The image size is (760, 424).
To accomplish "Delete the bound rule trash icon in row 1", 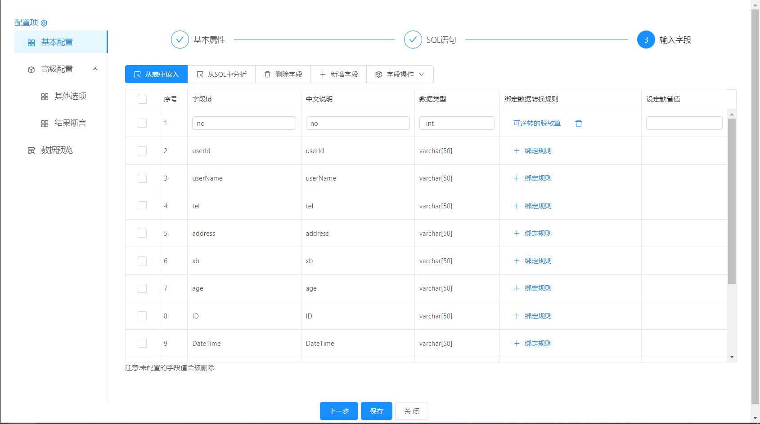I will pos(579,124).
